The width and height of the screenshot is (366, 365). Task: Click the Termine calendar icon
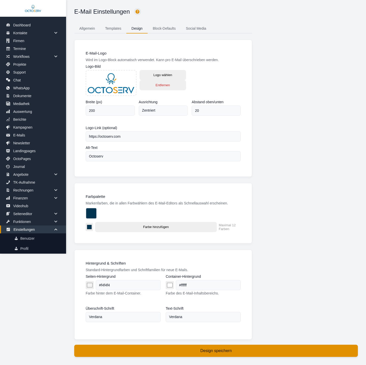click(8, 49)
